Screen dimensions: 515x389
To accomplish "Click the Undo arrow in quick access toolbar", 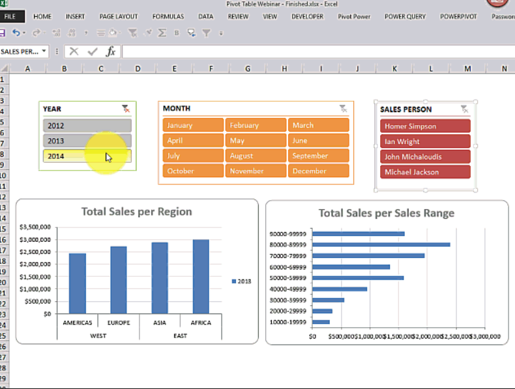I will [x=16, y=33].
